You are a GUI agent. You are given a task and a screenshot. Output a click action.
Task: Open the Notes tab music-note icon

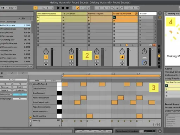[x=2, y=73]
